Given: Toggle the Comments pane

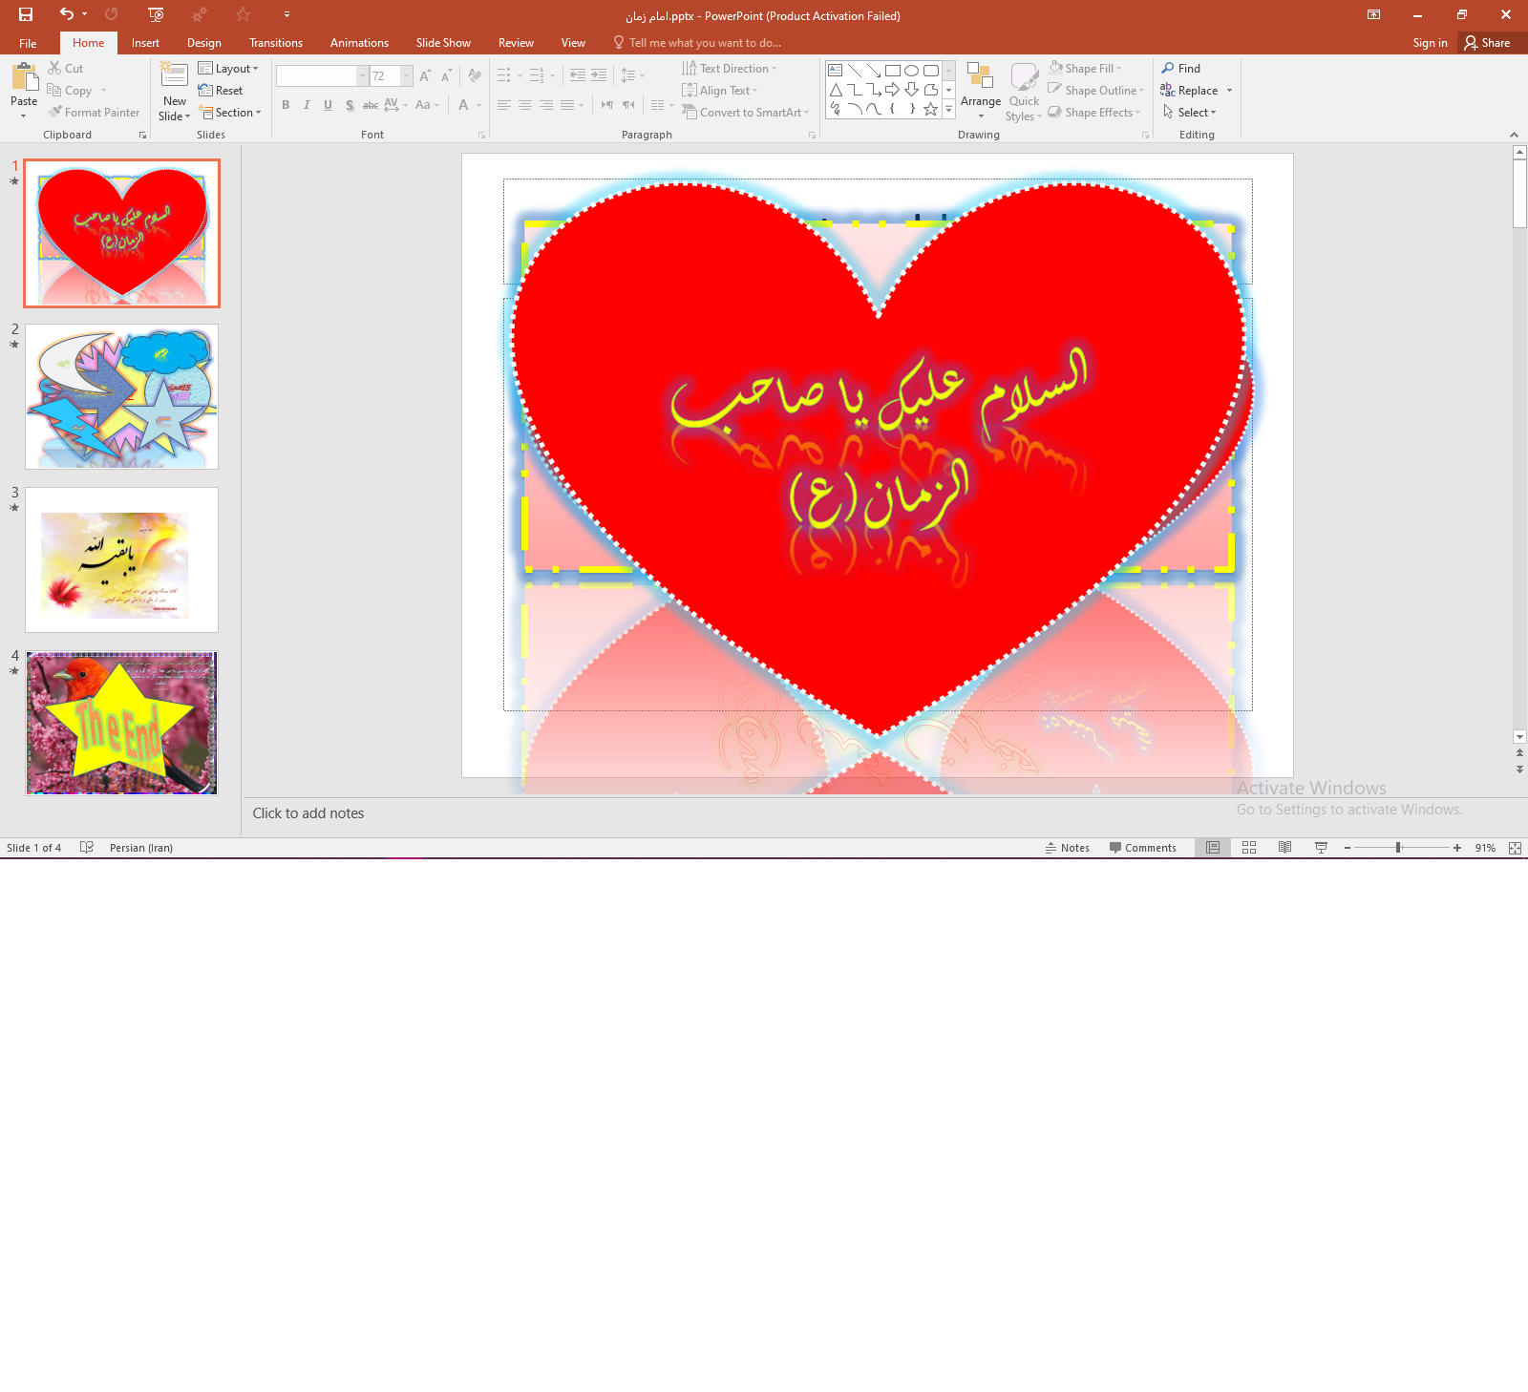Looking at the screenshot, I should click(1142, 848).
